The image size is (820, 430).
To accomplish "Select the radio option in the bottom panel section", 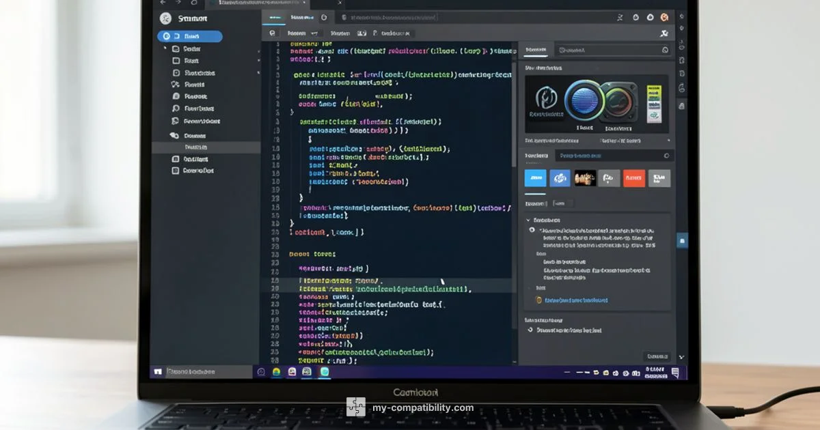I will pyautogui.click(x=531, y=330).
